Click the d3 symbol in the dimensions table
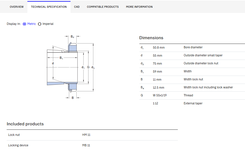Viewport: 245px width, 151px height. 142,63
